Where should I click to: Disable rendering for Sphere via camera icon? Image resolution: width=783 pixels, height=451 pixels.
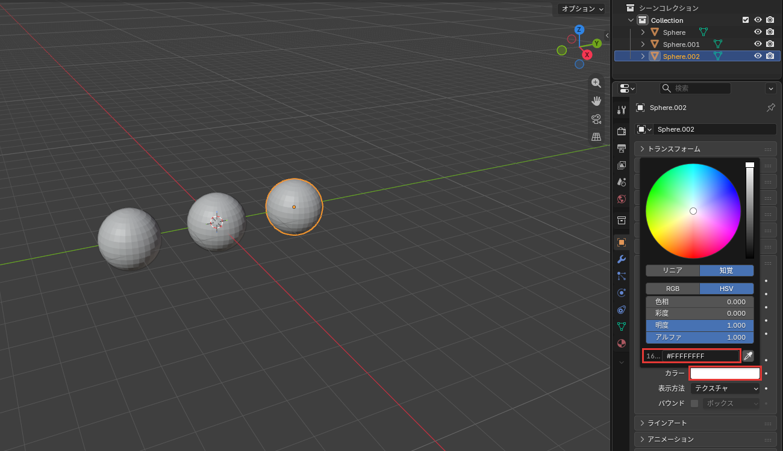tap(770, 32)
